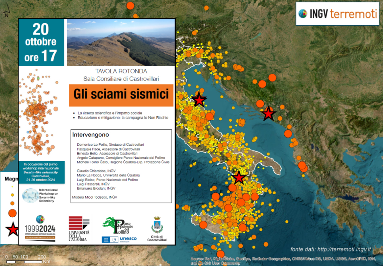Viewport: 383px width, 266px height.
Task: Click the teal 'In occasione del primo workshop' box
Action: click(41, 172)
